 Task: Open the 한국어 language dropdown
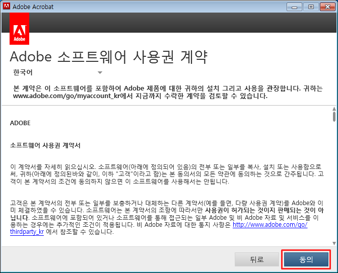point(57,72)
